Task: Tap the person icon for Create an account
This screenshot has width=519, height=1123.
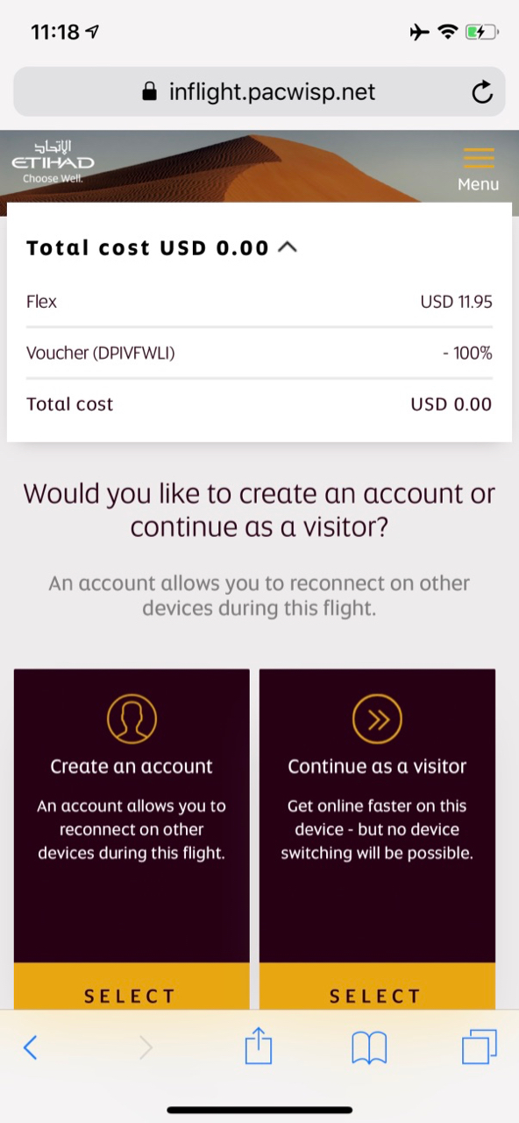Action: click(x=132, y=719)
